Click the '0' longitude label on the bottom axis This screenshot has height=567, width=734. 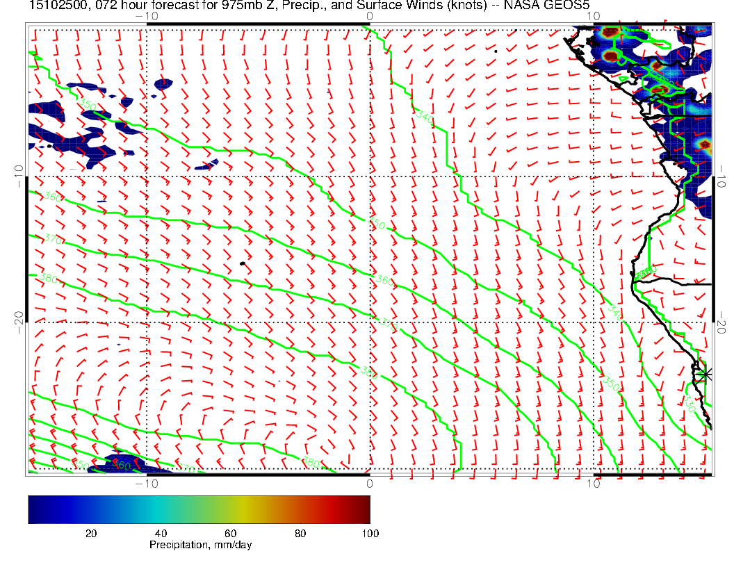[x=369, y=482]
